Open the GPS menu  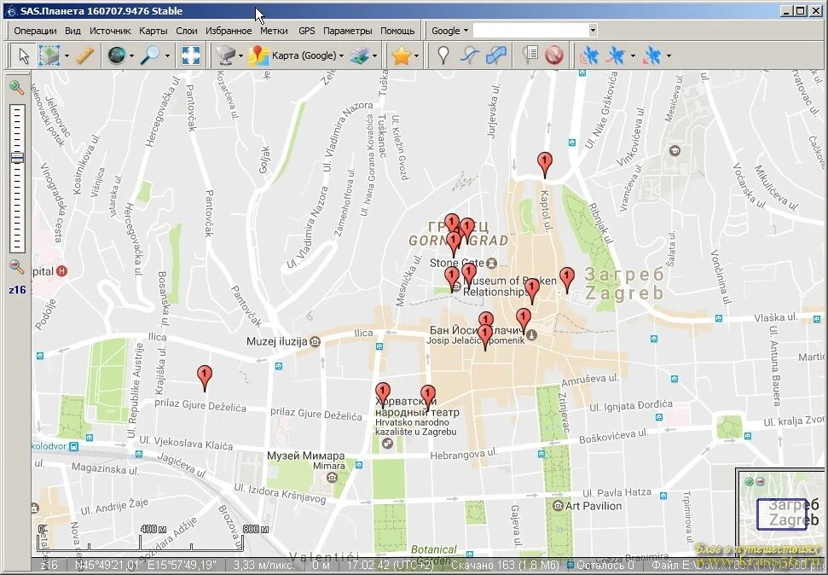pos(307,31)
